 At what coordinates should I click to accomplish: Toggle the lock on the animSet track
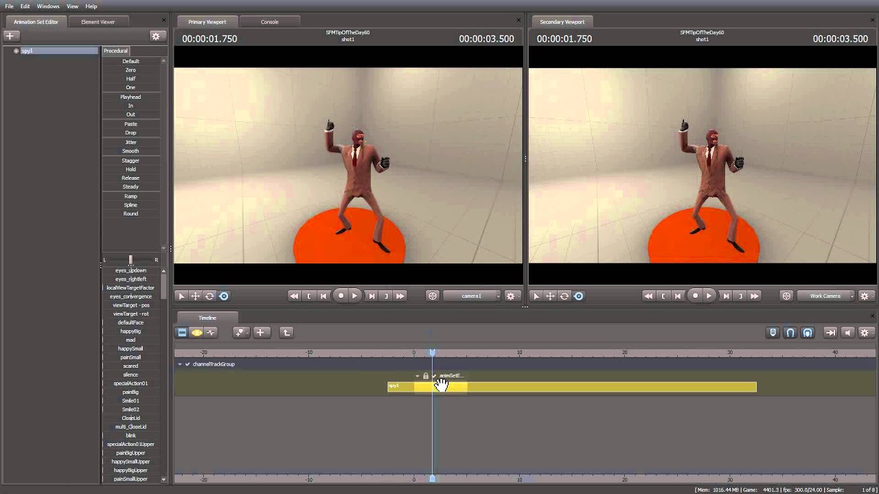tap(426, 376)
